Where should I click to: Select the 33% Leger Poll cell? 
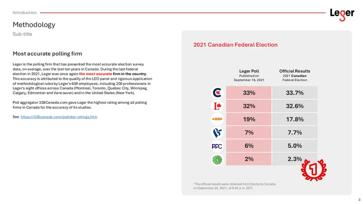click(249, 92)
